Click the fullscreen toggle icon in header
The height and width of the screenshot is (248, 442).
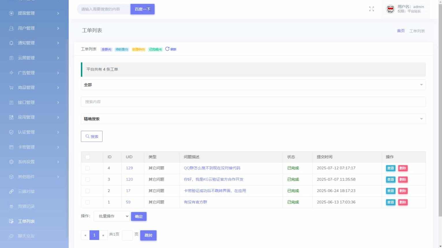click(x=371, y=9)
